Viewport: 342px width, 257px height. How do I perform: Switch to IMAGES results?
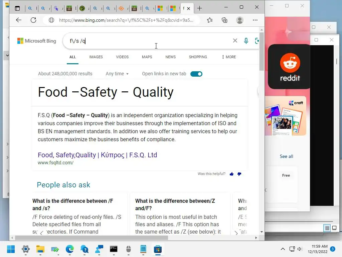[x=96, y=57]
